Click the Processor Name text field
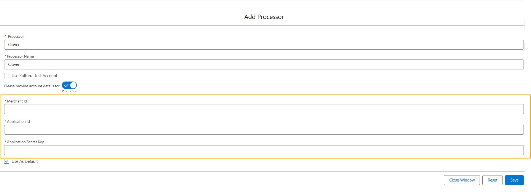 click(264, 64)
